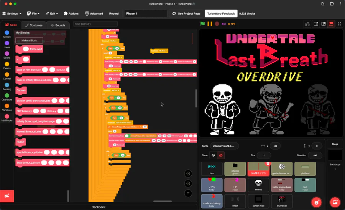Screen dimensions: 345x210
Task: Open the Advanced settings menu item
Action: coord(94,13)
